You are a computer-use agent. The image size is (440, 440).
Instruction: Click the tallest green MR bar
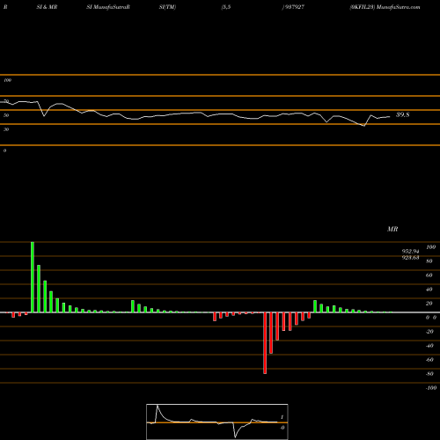pyautogui.click(x=33, y=277)
